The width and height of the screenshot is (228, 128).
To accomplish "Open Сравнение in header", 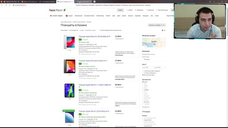I will pos(150,10).
